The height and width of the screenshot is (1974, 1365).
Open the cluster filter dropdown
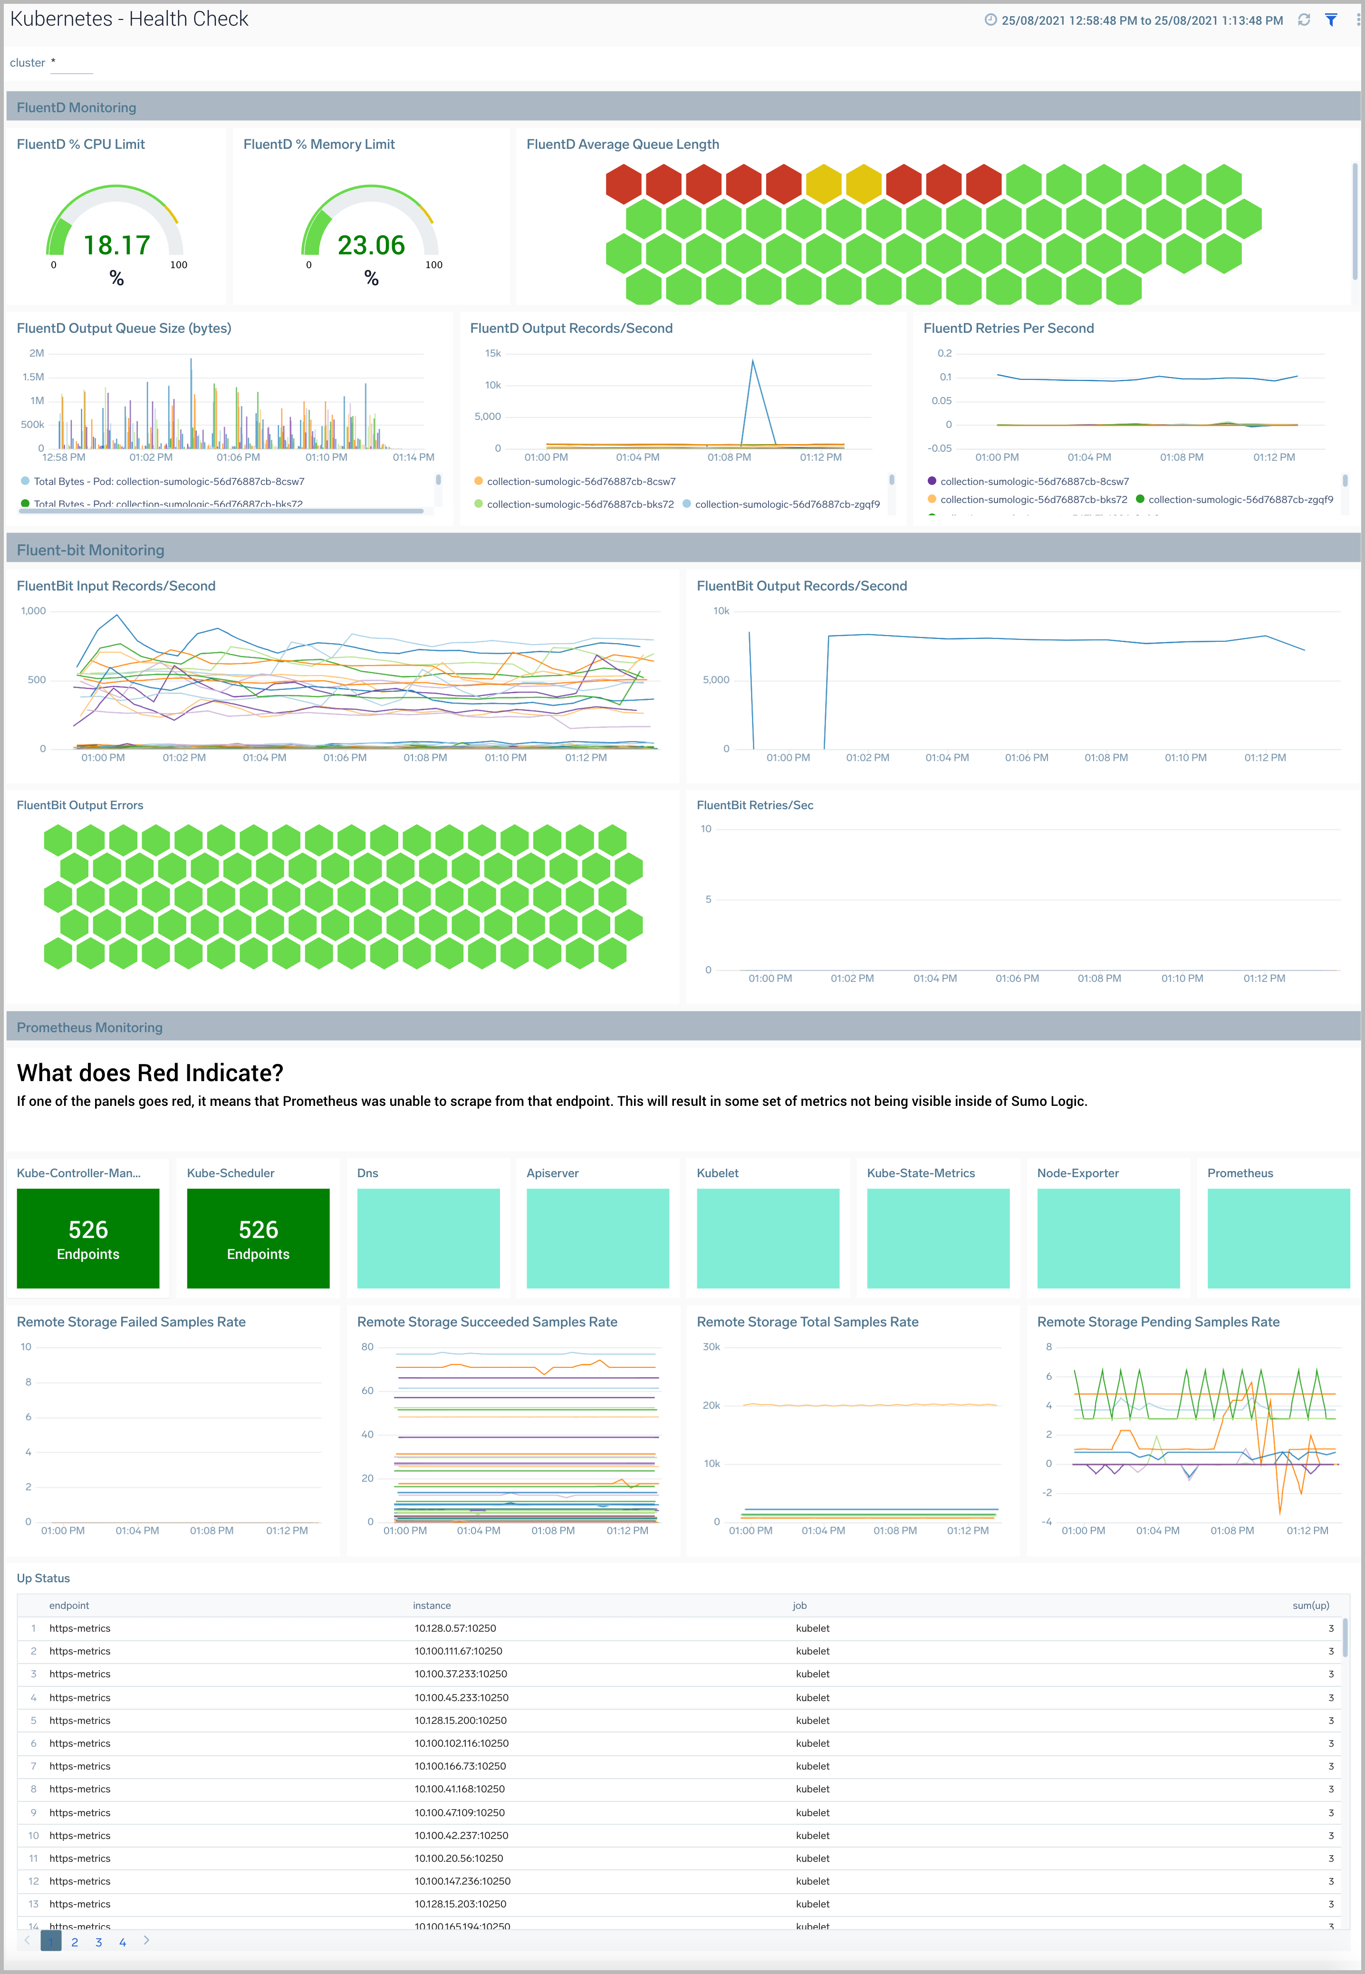click(72, 62)
